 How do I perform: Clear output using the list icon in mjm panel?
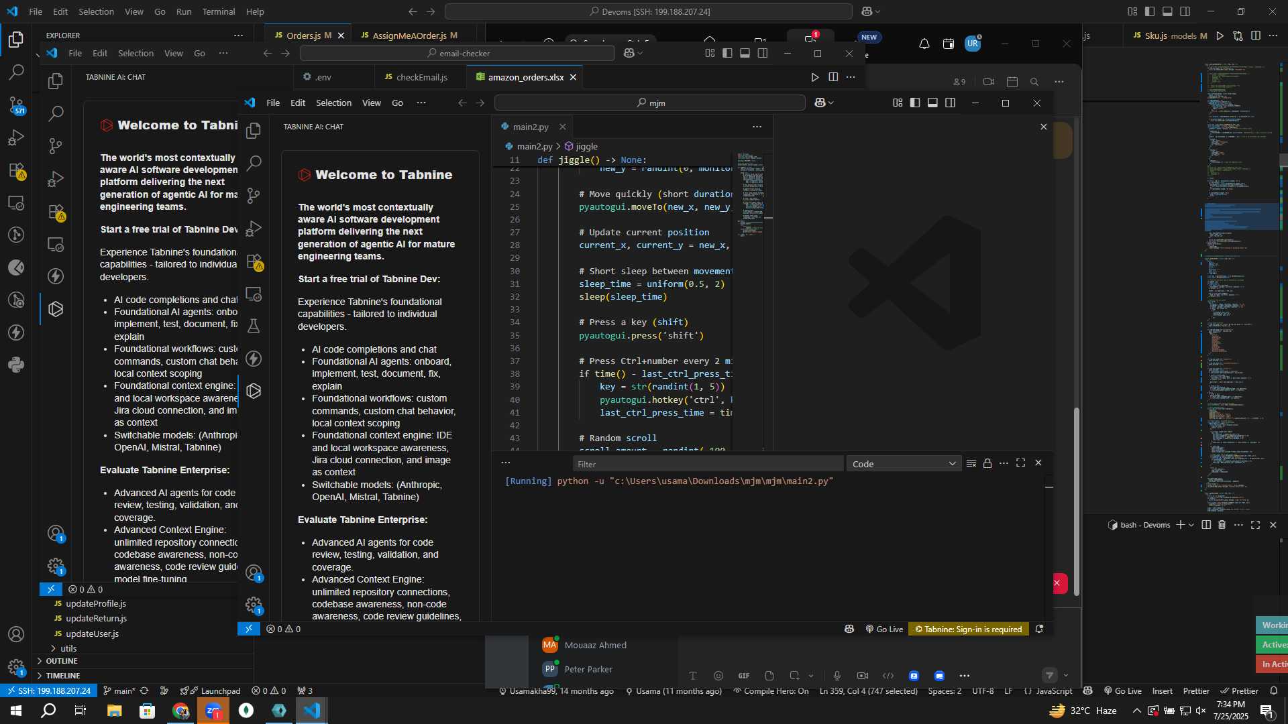click(x=971, y=463)
